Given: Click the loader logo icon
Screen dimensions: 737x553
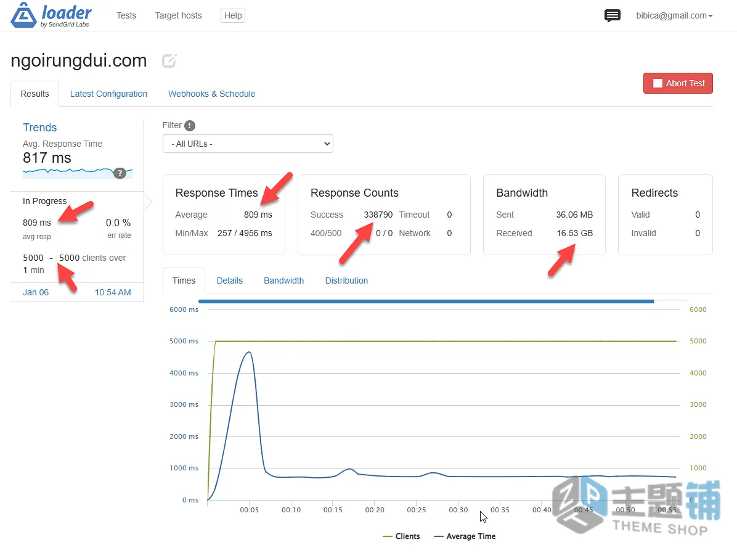Looking at the screenshot, I should 23,15.
